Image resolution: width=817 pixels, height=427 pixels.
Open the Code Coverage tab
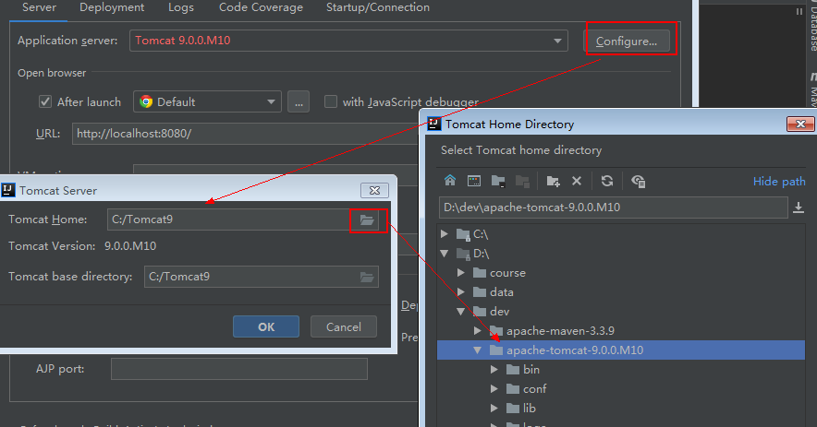tap(261, 7)
